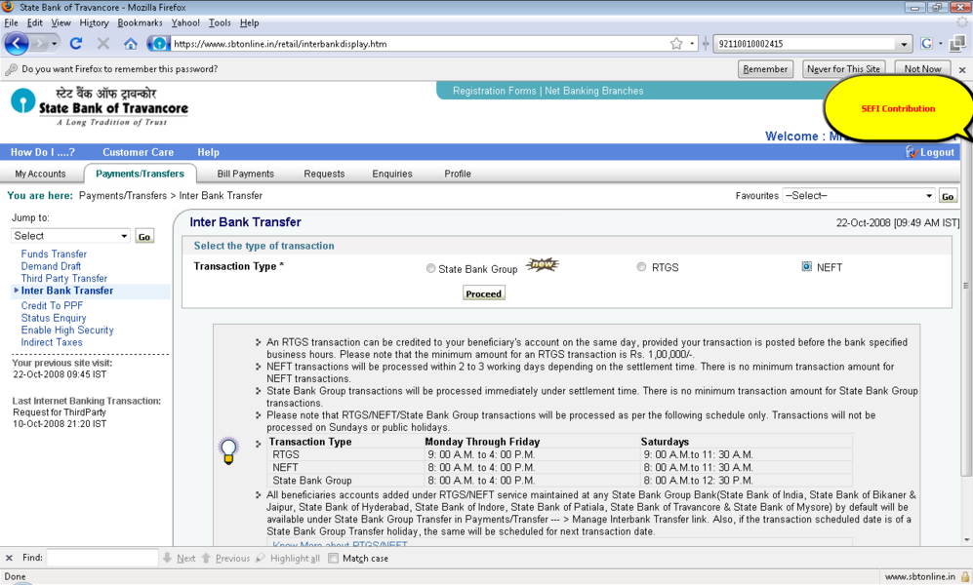Click the Home icon in the toolbar
This screenshot has height=585, width=973.
tap(131, 44)
